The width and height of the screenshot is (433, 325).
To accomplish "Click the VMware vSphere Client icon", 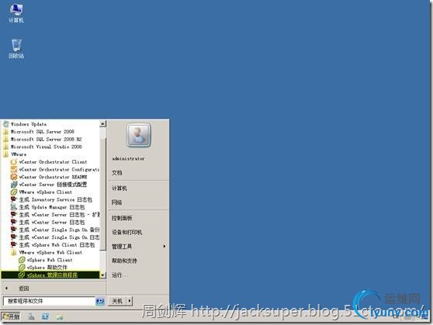I will tap(14, 192).
